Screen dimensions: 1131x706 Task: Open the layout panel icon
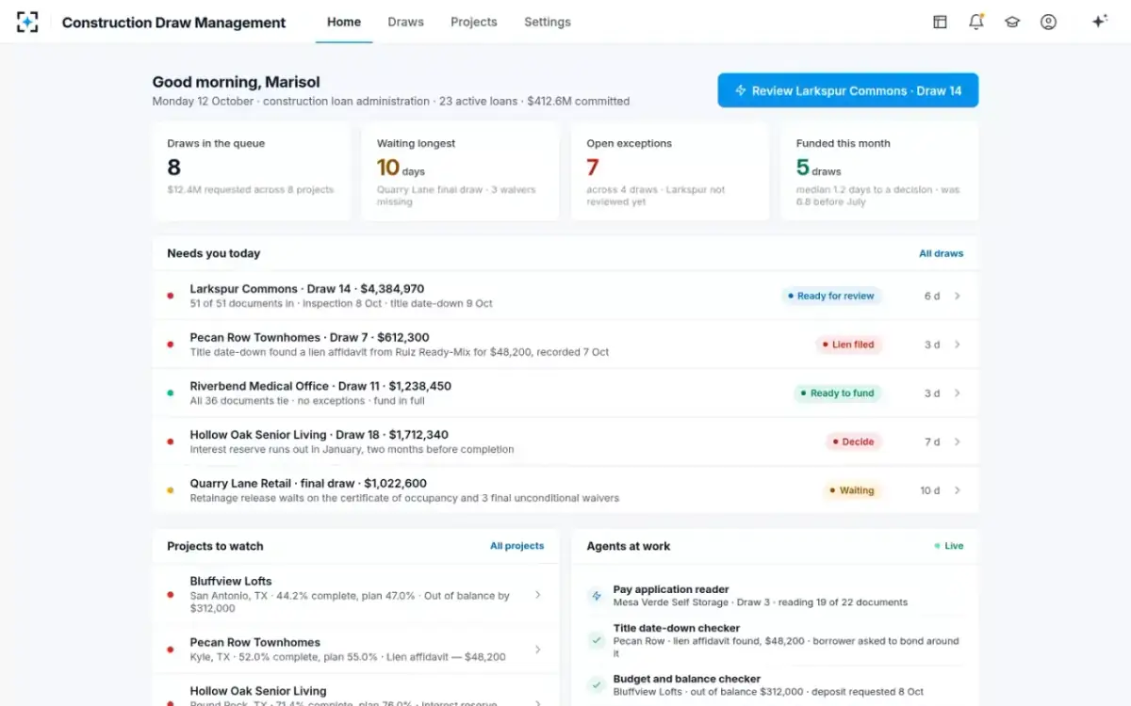click(x=940, y=22)
